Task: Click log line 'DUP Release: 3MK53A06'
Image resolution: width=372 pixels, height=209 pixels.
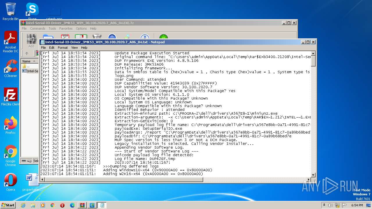Action: pyautogui.click(x=139, y=64)
